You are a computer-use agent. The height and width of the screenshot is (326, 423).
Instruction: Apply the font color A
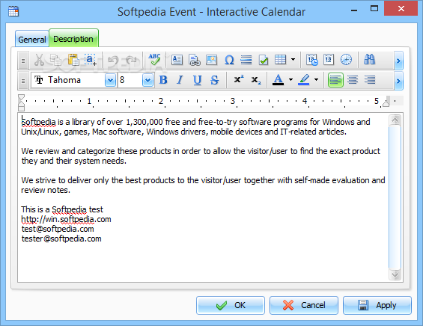click(x=279, y=80)
